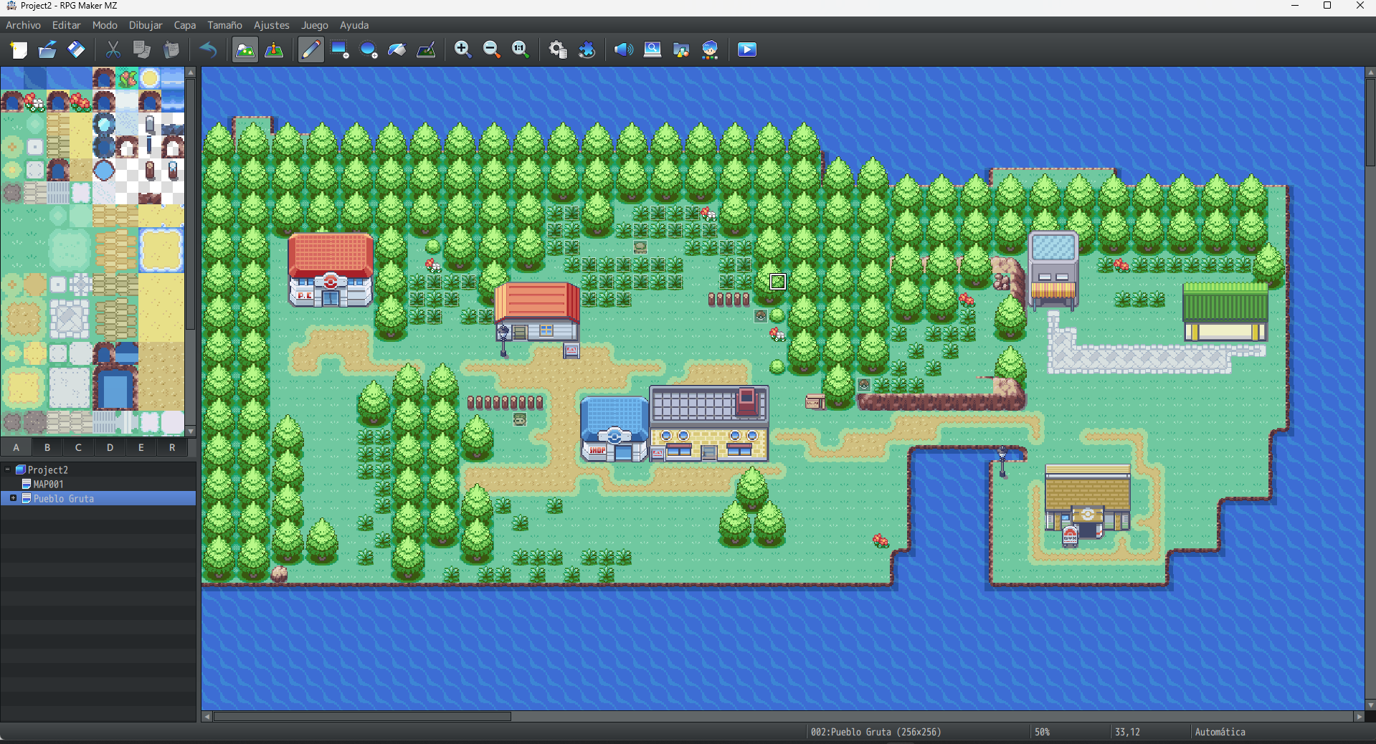Select the Ellipse drawing tool
Screen dimensions: 1376x744
tap(369, 49)
